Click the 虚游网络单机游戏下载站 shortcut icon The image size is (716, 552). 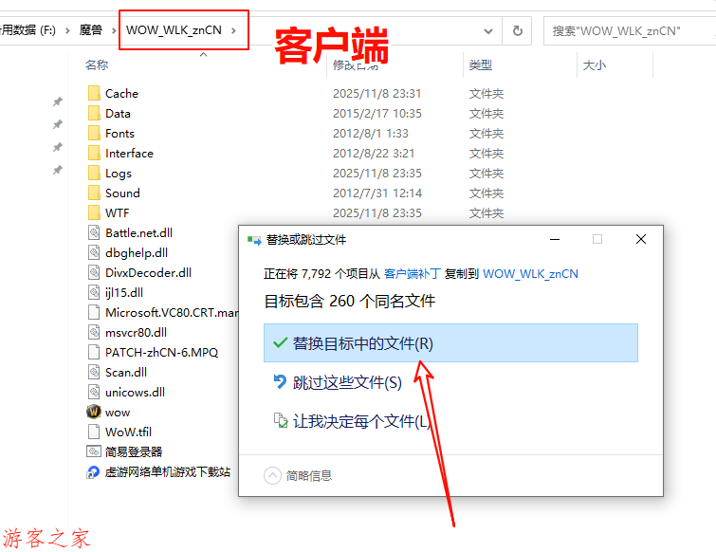click(93, 471)
